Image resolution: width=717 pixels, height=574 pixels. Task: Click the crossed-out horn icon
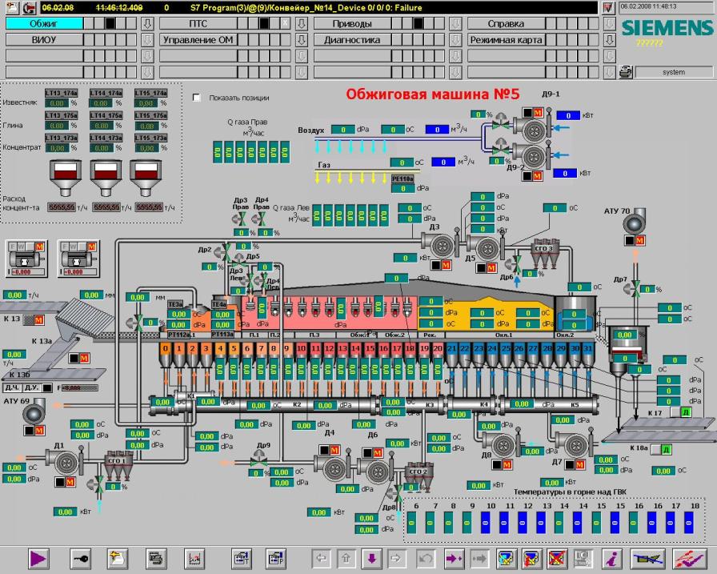648,559
